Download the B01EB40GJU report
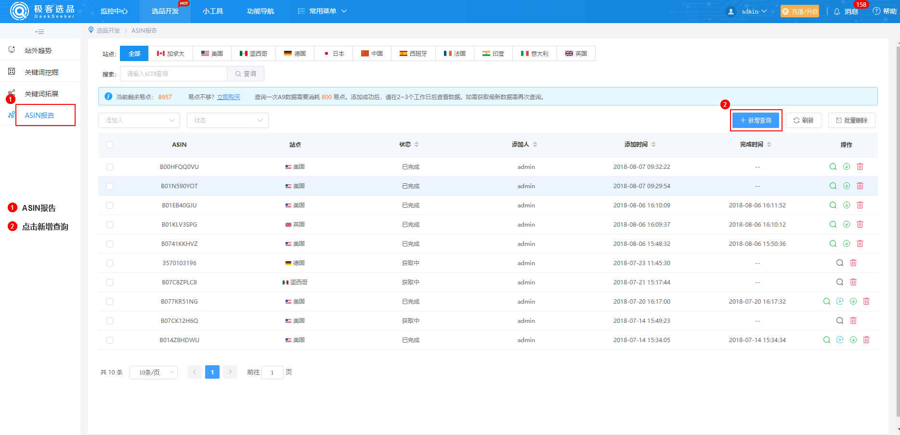This screenshot has width=900, height=435. [x=847, y=205]
